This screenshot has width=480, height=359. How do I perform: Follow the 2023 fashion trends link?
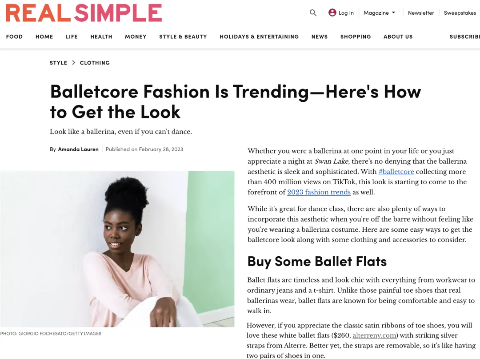[x=319, y=192]
